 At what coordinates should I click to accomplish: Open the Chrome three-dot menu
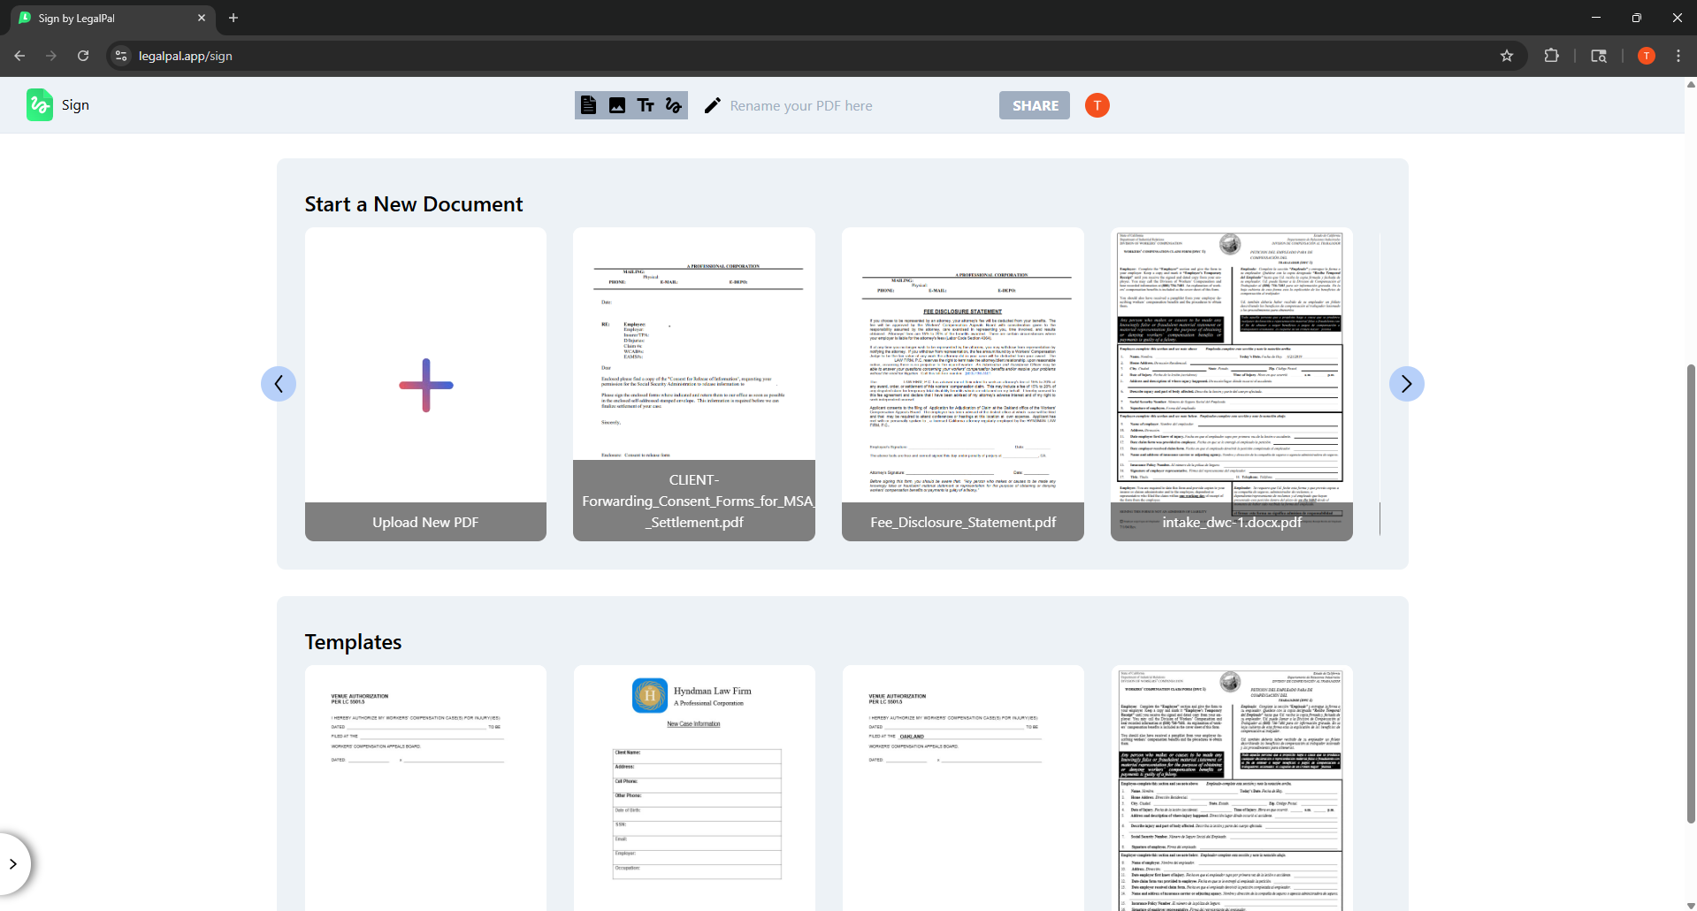click(1678, 56)
